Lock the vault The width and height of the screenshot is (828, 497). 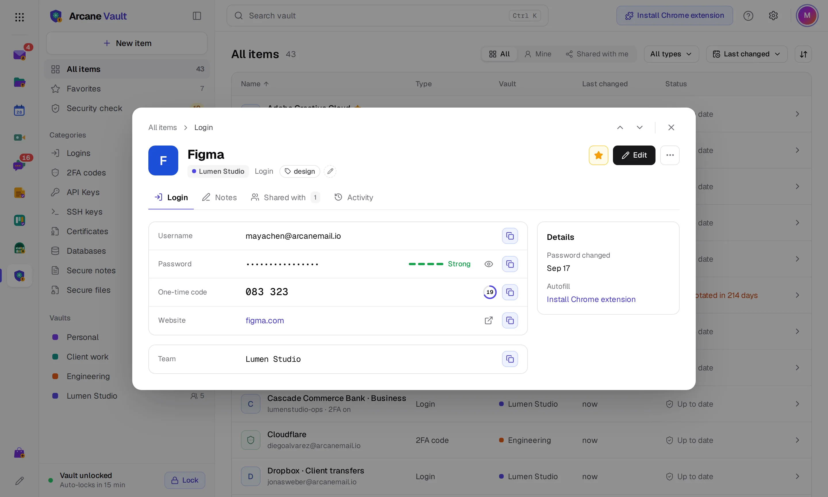(185, 480)
